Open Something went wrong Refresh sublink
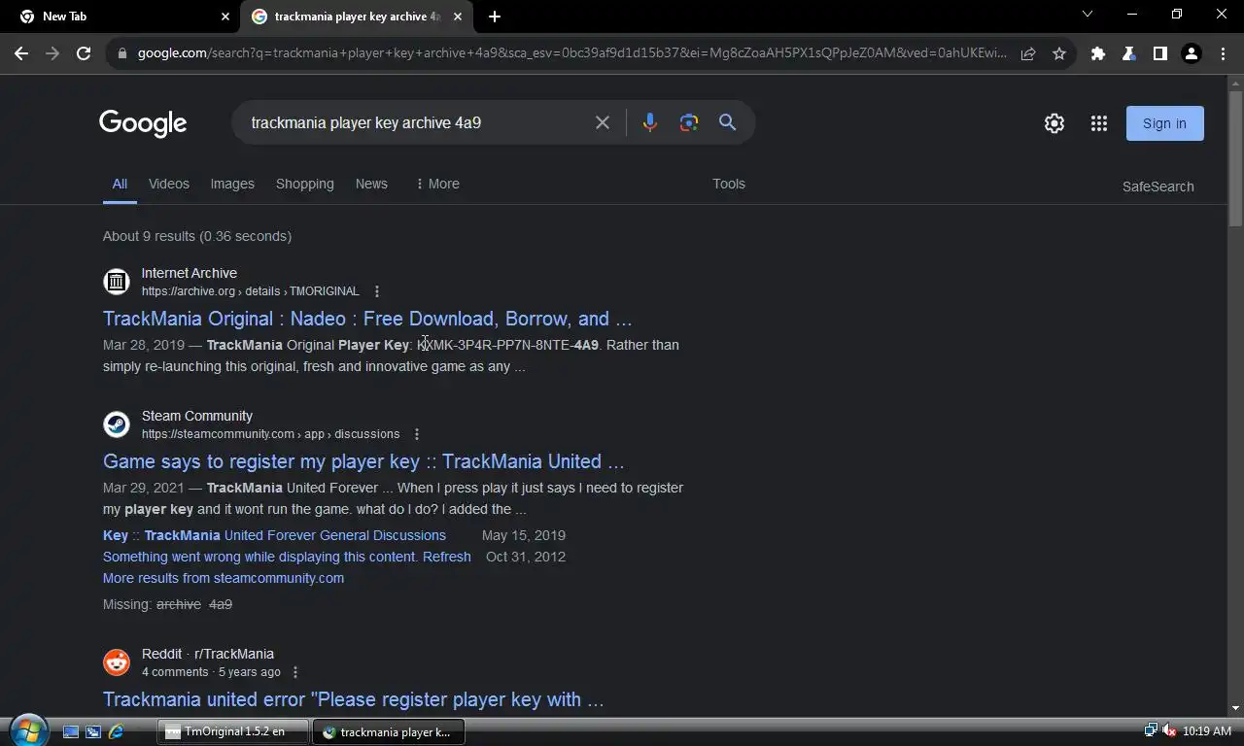Viewport: 1244px width, 746px height. pos(287,557)
